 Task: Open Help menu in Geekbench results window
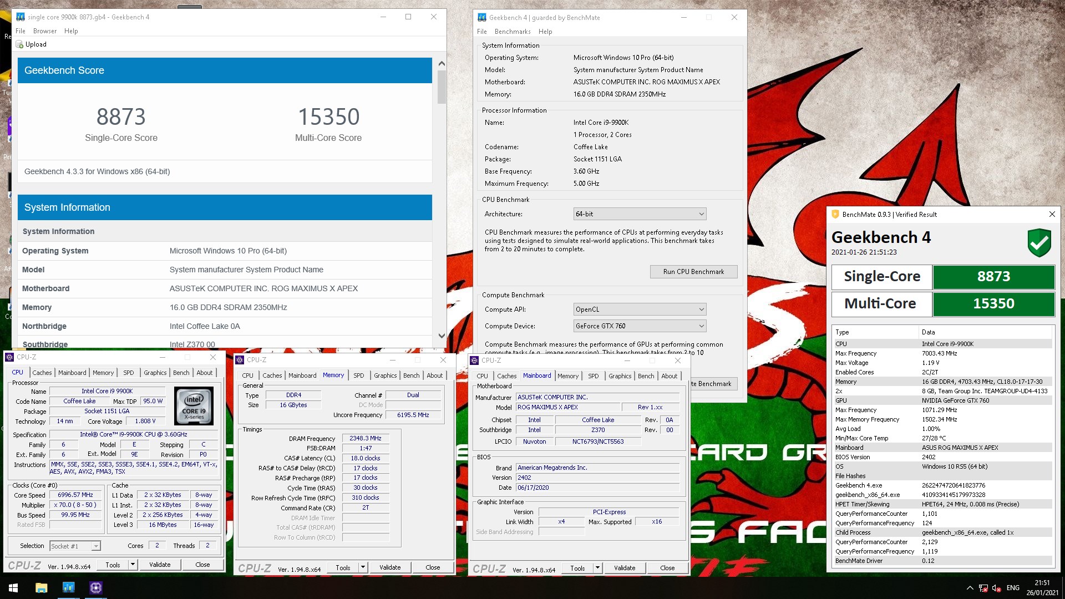71,31
